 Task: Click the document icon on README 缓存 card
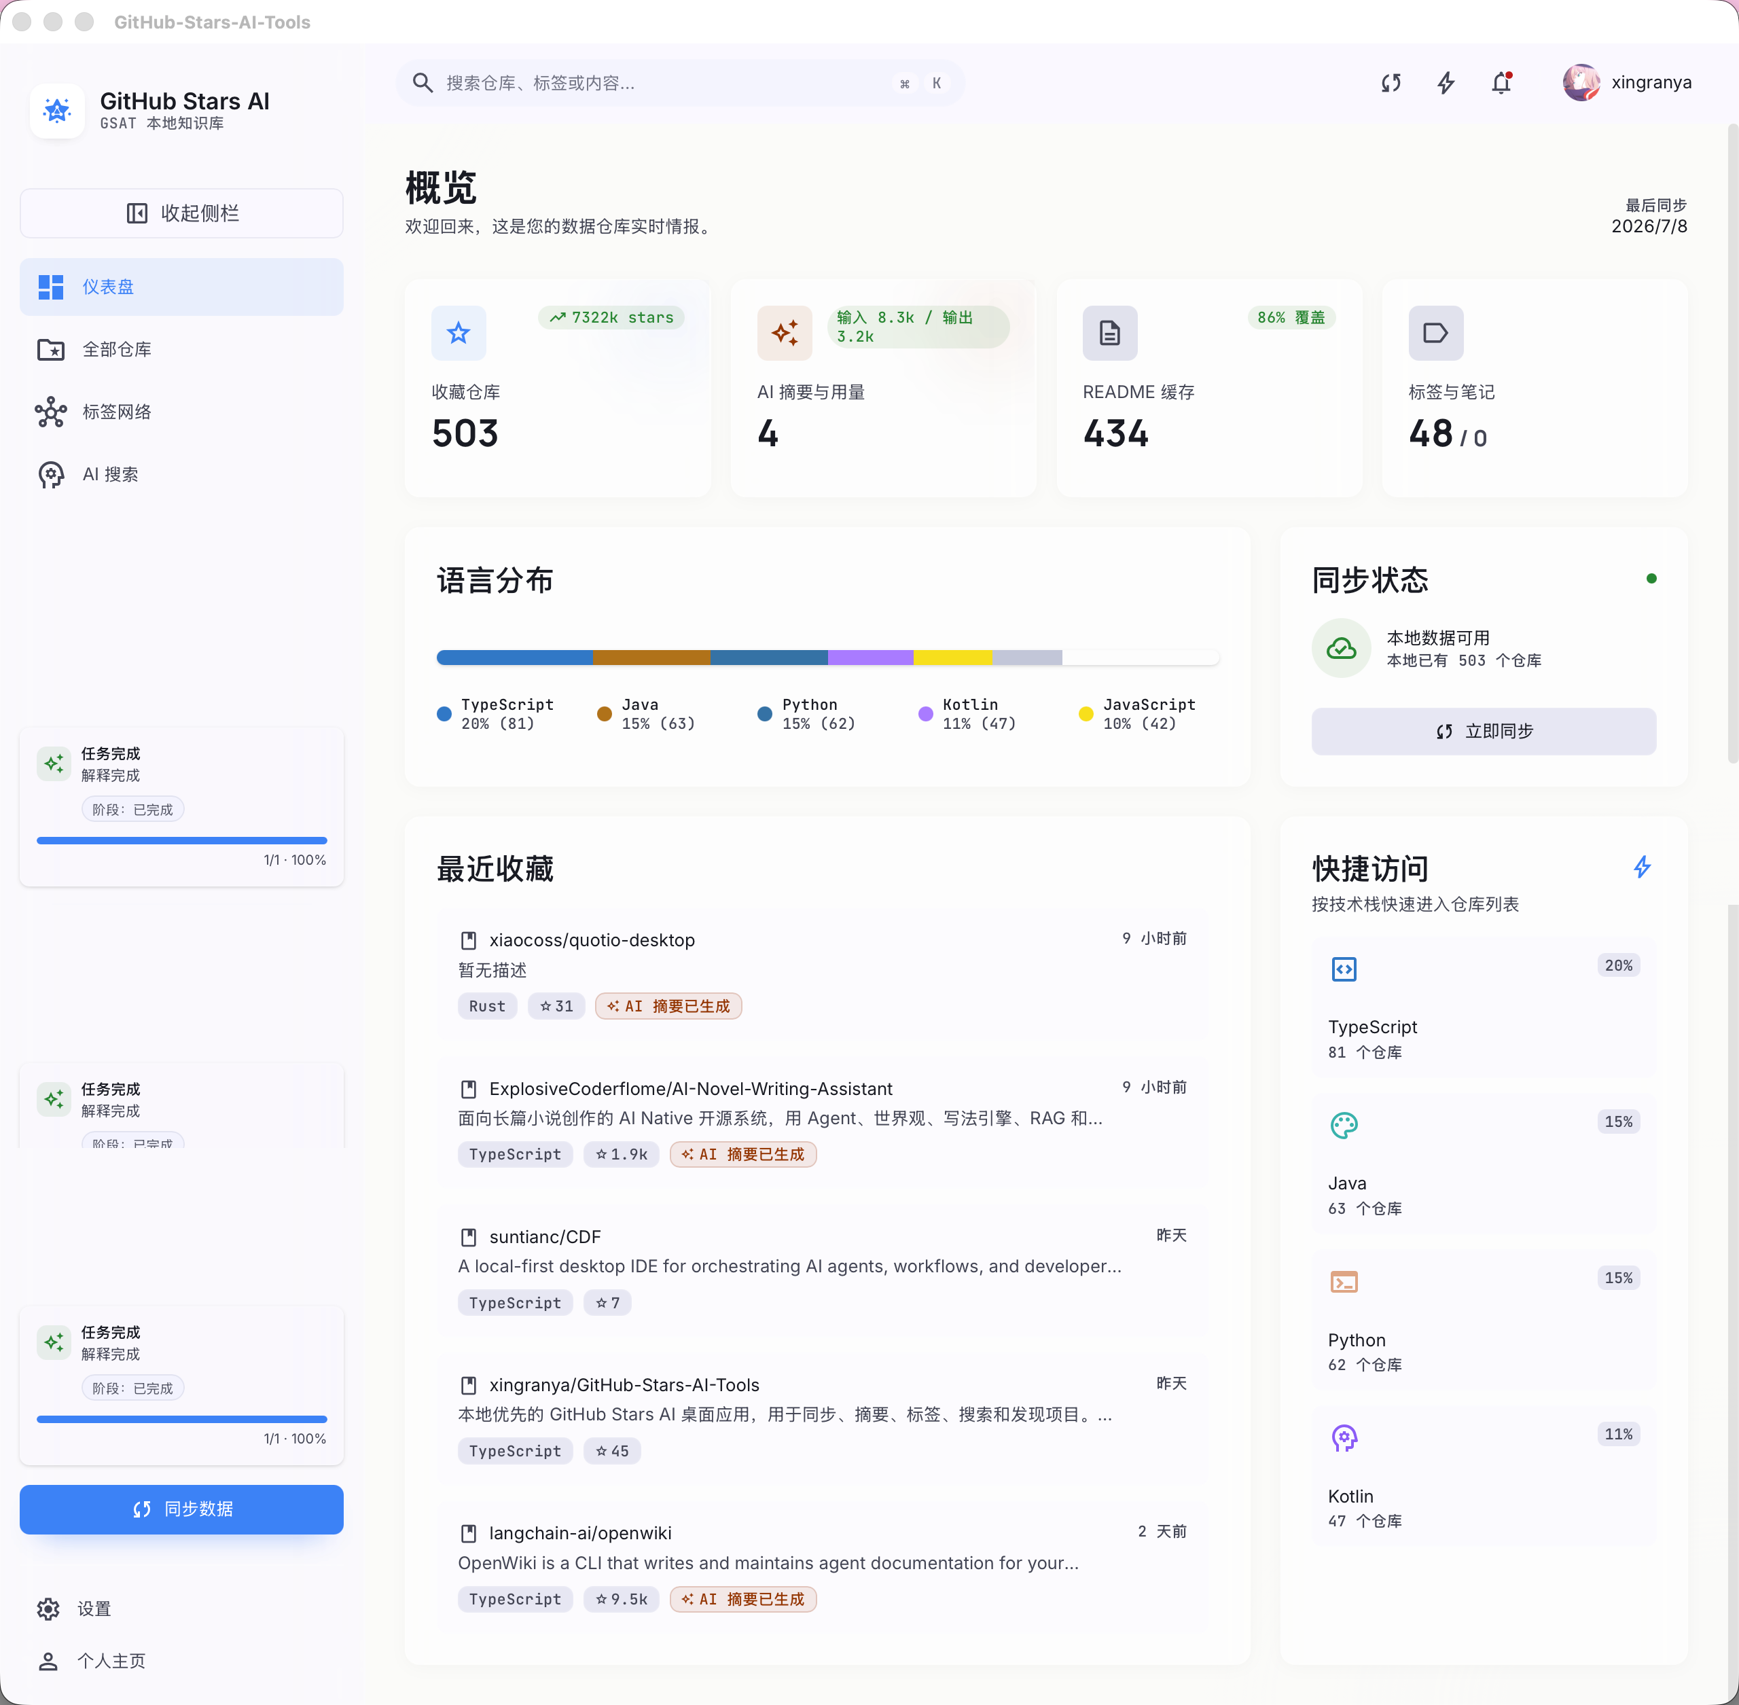coord(1109,333)
